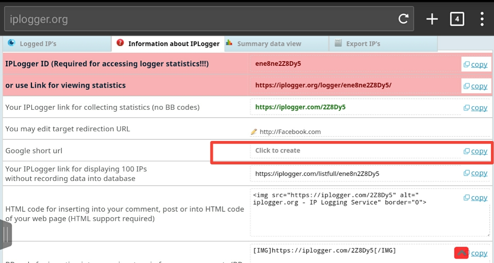Copy the BB code IMG tag

[479, 253]
